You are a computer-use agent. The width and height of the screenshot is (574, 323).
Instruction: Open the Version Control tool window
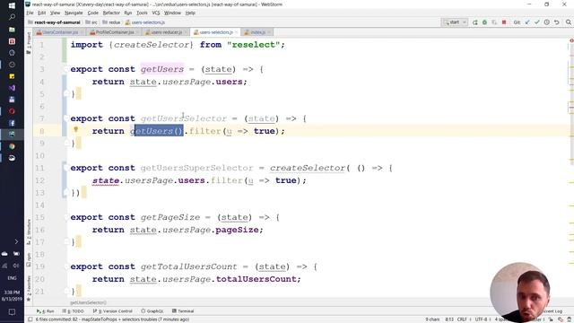pos(112,311)
